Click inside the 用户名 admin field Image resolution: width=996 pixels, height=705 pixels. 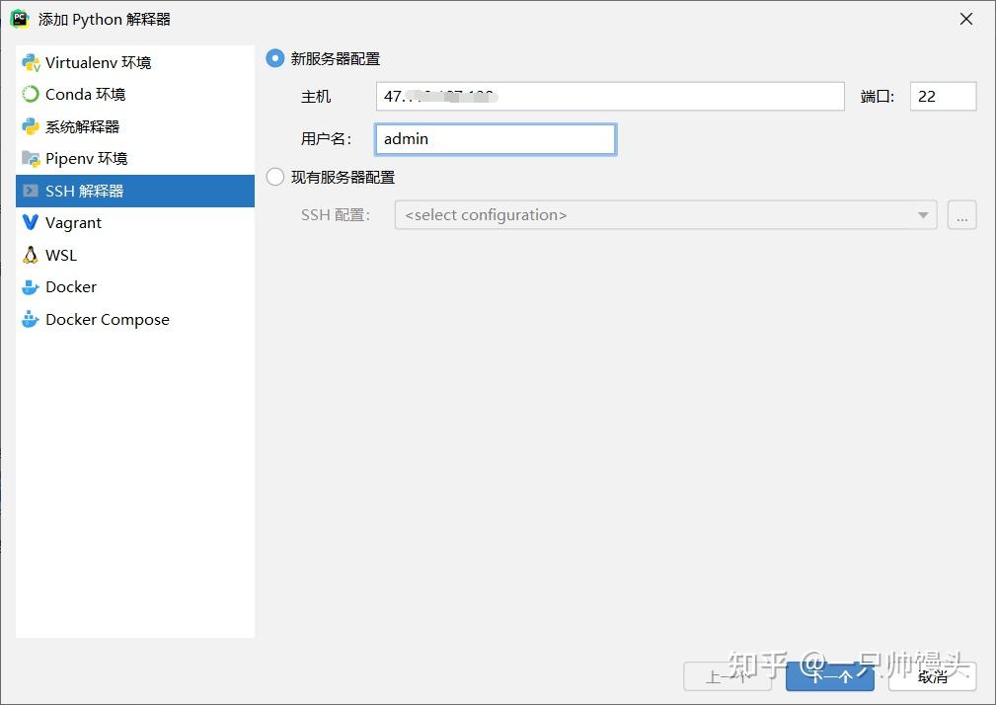[494, 138]
